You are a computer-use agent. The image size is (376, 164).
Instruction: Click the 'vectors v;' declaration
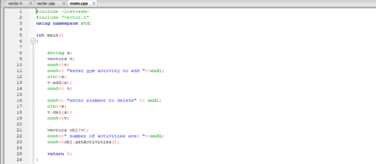(x=61, y=59)
